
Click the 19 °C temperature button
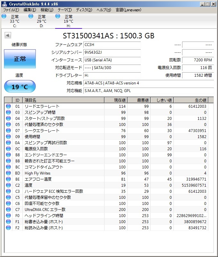[x=20, y=86]
